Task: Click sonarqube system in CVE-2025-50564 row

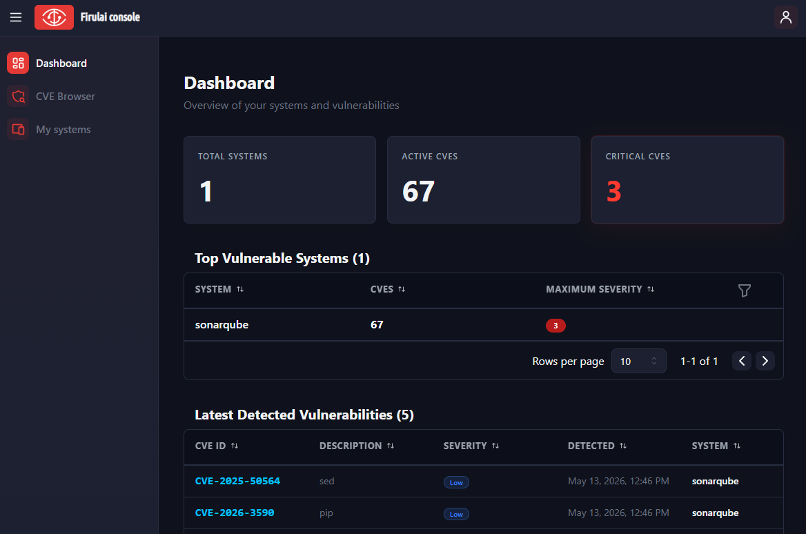Action: [x=715, y=481]
